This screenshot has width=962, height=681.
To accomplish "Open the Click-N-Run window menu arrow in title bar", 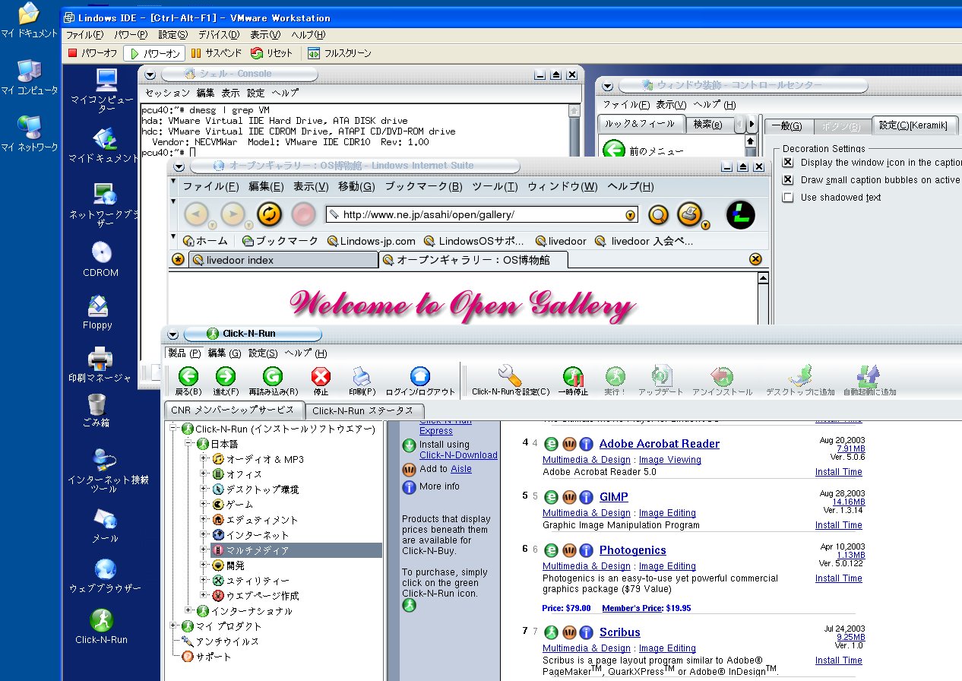I will [172, 334].
